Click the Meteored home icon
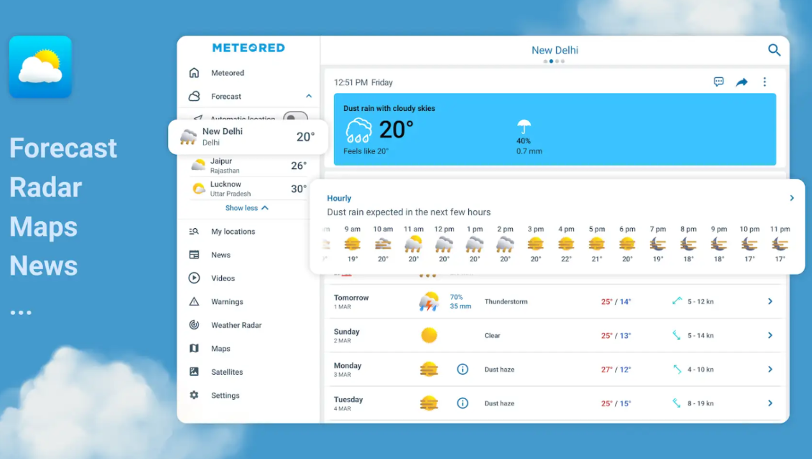 [194, 73]
